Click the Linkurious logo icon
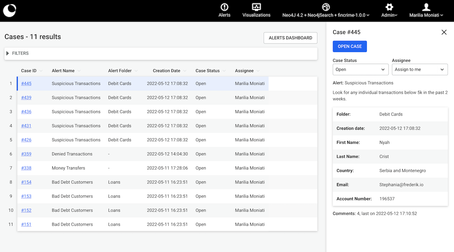This screenshot has width=454, height=252. tap(9, 11)
